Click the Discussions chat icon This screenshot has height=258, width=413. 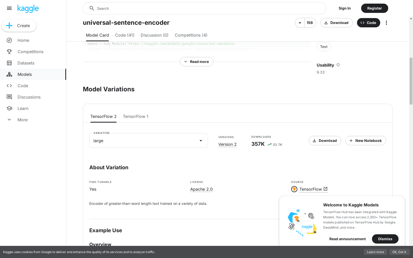[9, 97]
